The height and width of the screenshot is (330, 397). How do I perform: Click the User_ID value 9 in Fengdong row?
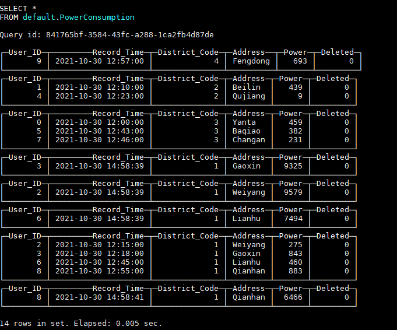[x=38, y=61]
